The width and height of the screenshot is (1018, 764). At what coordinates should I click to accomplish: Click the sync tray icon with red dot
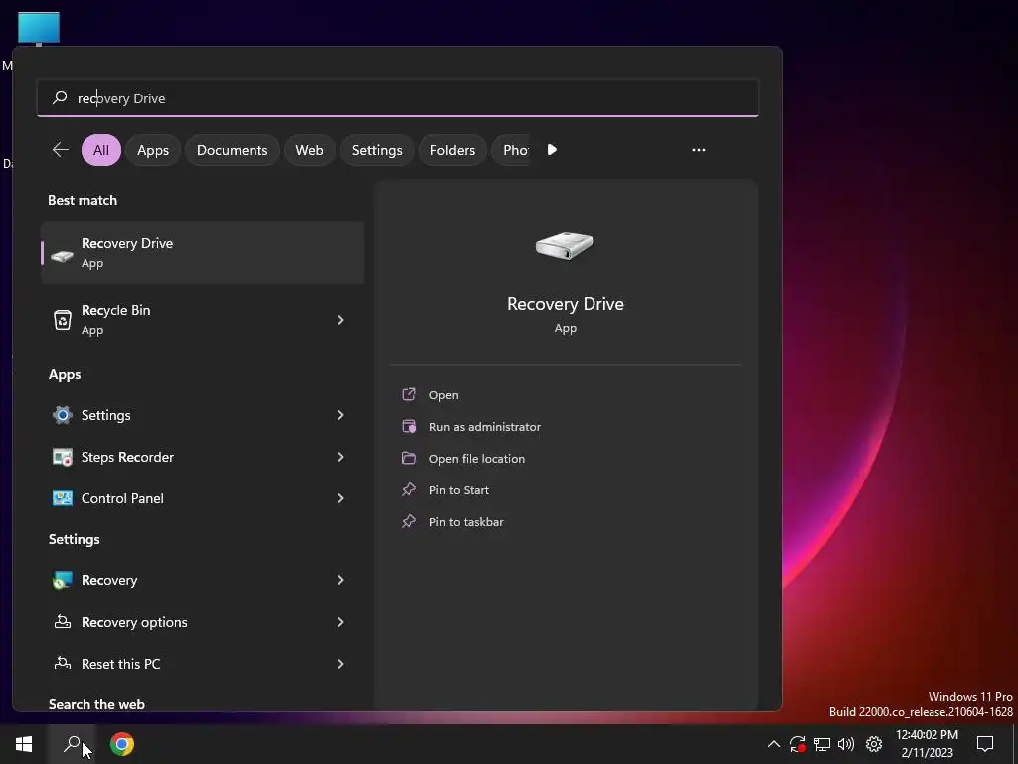point(798,744)
